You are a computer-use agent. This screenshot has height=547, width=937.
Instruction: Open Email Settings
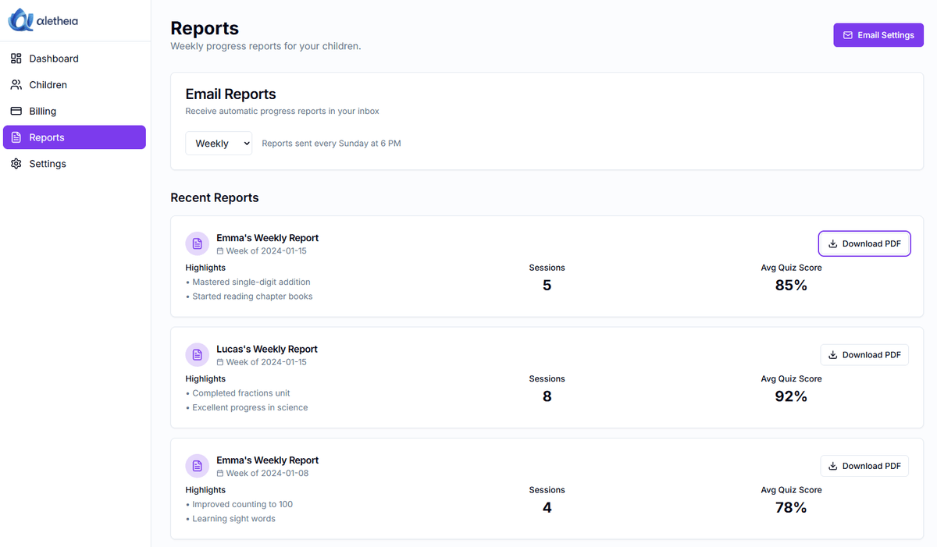click(x=878, y=34)
